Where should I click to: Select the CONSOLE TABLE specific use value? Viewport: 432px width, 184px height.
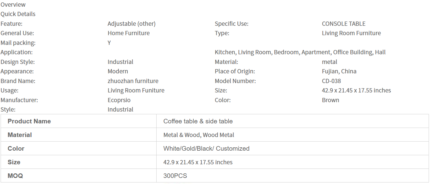(x=344, y=24)
